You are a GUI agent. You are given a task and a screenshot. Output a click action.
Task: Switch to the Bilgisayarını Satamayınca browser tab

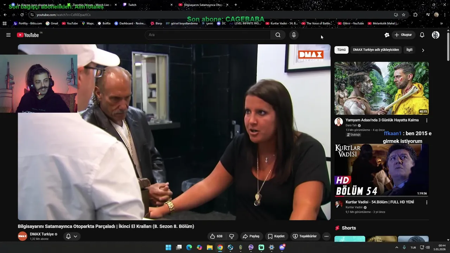pos(203,5)
